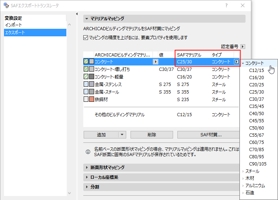The width and height of the screenshot is (278, 200).
Task: Open the help question mark button
Action: coord(226,5)
